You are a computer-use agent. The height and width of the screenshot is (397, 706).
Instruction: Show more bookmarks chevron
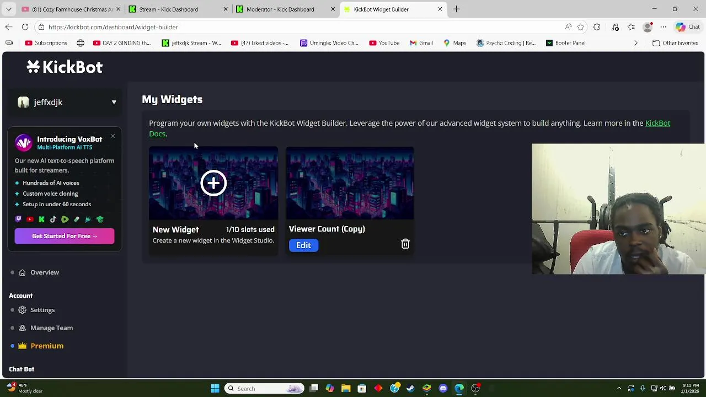636,43
